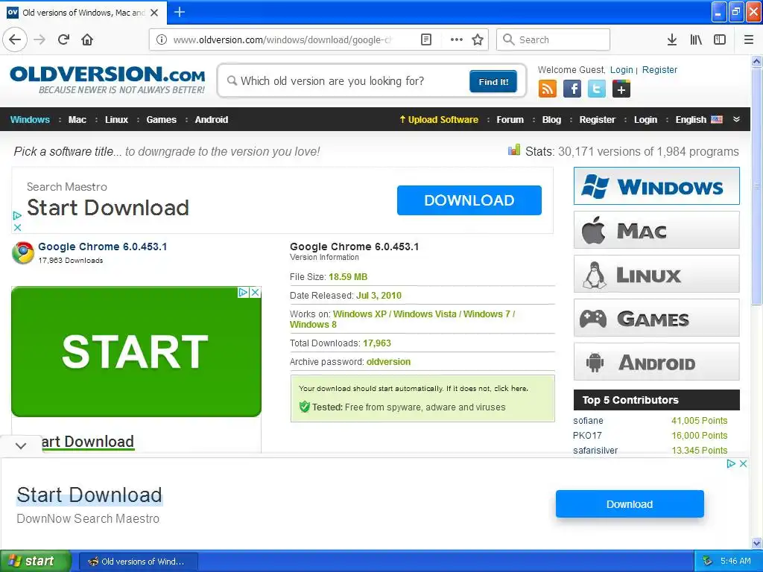Click the Windows category sidebar button

coord(656,185)
